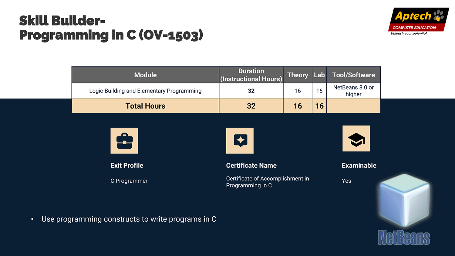Click the paw print in Aptech logo
The width and height of the screenshot is (455, 256).
[438, 15]
